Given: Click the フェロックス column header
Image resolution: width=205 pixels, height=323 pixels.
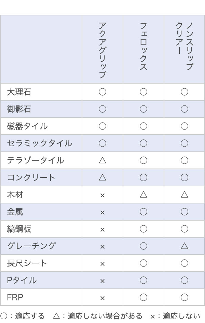Looking at the screenshot, I should coord(143,46).
